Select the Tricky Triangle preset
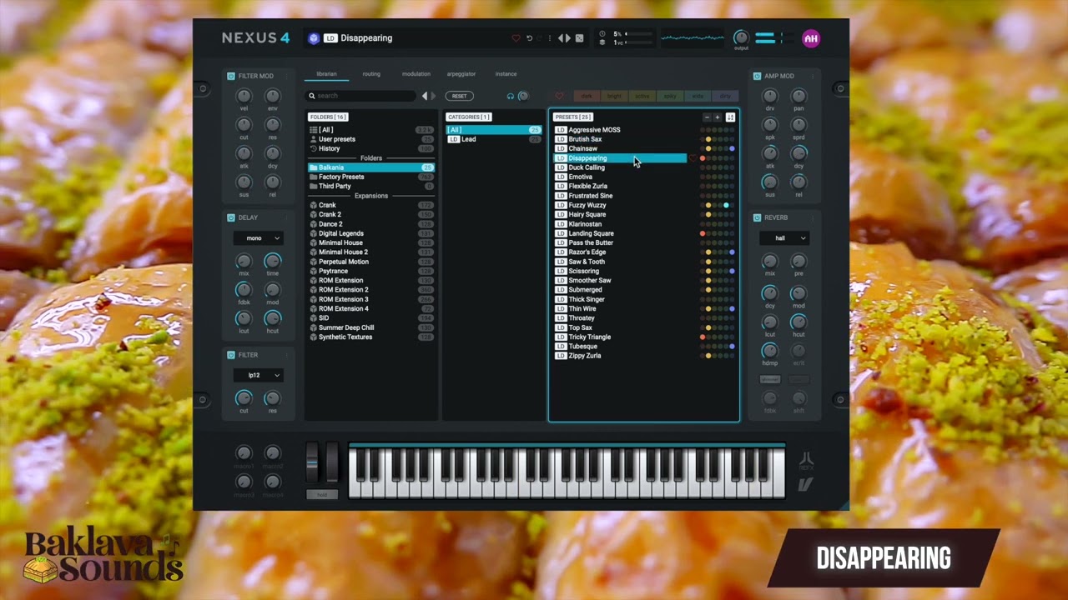1068x600 pixels. [620, 337]
